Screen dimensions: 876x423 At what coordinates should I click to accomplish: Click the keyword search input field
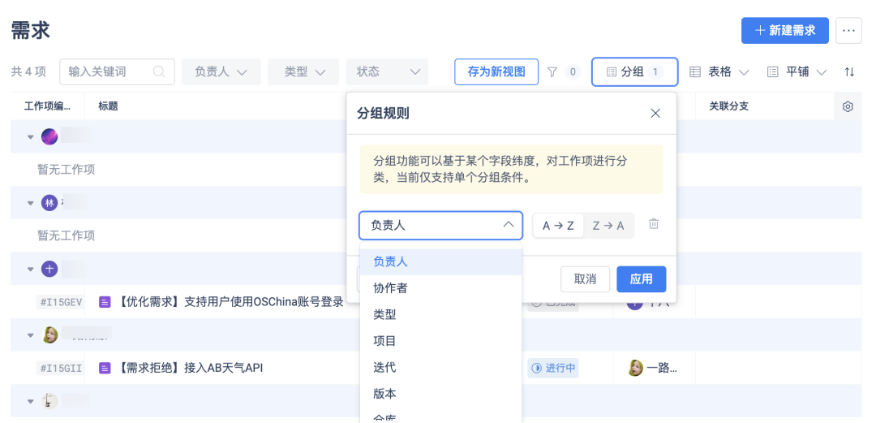tap(107, 71)
